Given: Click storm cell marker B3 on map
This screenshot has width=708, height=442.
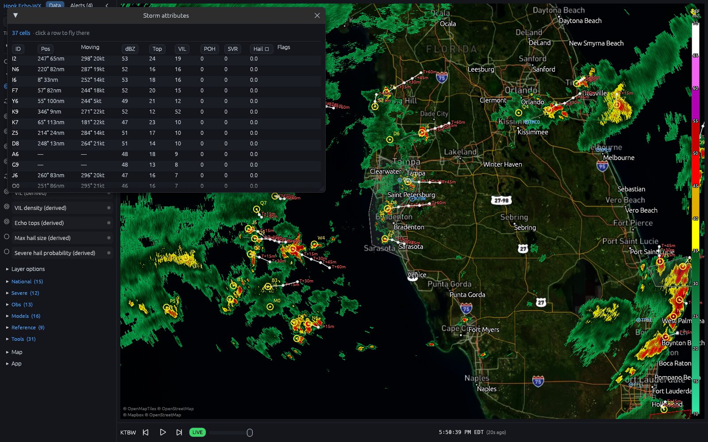Looking at the screenshot, I should coord(268,286).
